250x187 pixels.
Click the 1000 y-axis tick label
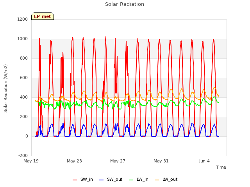click(x=23, y=39)
